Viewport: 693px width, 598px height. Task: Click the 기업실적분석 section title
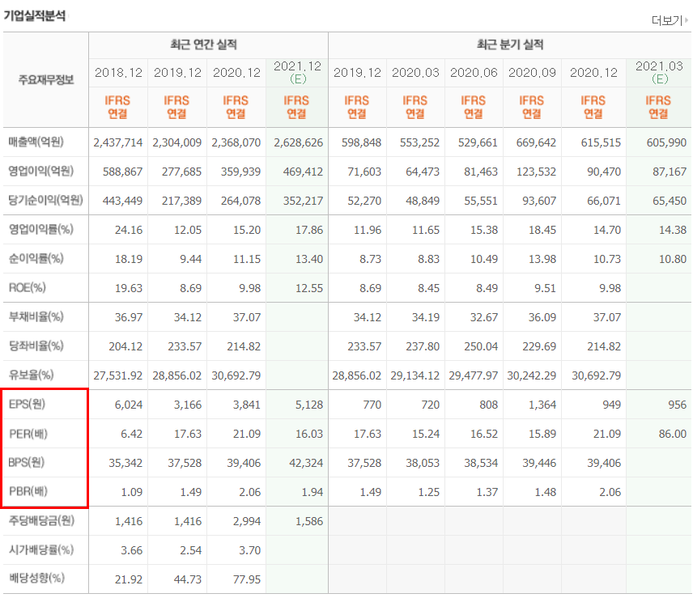35,16
